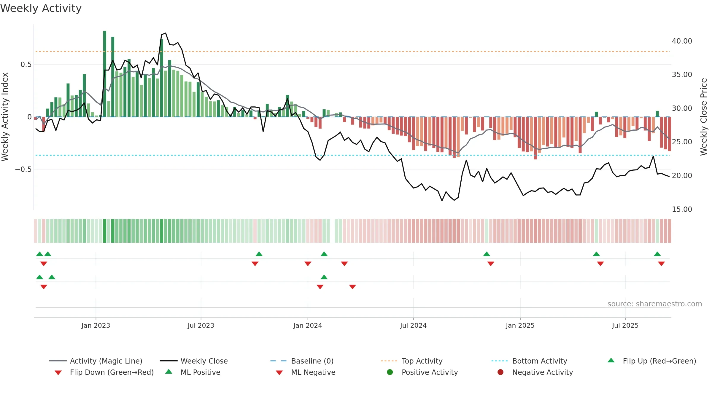Image resolution: width=712 pixels, height=400 pixels.
Task: Click the Jul 2023 axis label
Action: (201, 325)
